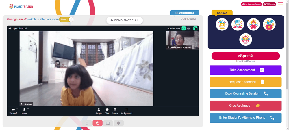Image resolution: width=289 pixels, height=130 pixels.
Task: Open call settings gear icon
Action: tap(10, 28)
